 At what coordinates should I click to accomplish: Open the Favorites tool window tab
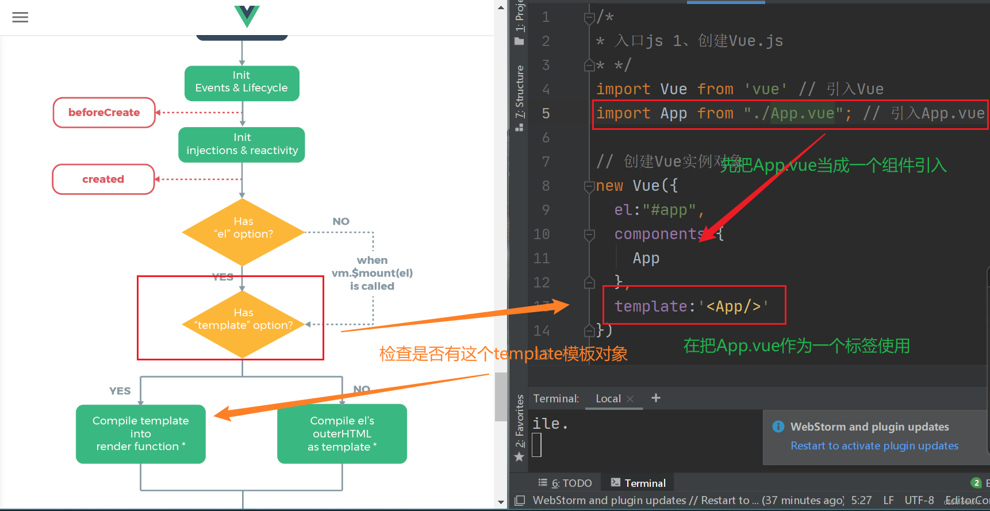(x=520, y=421)
